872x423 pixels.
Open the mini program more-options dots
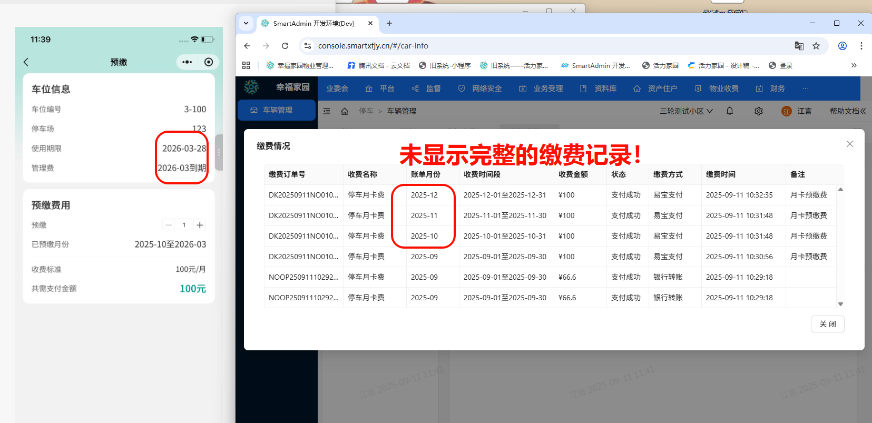pos(187,62)
